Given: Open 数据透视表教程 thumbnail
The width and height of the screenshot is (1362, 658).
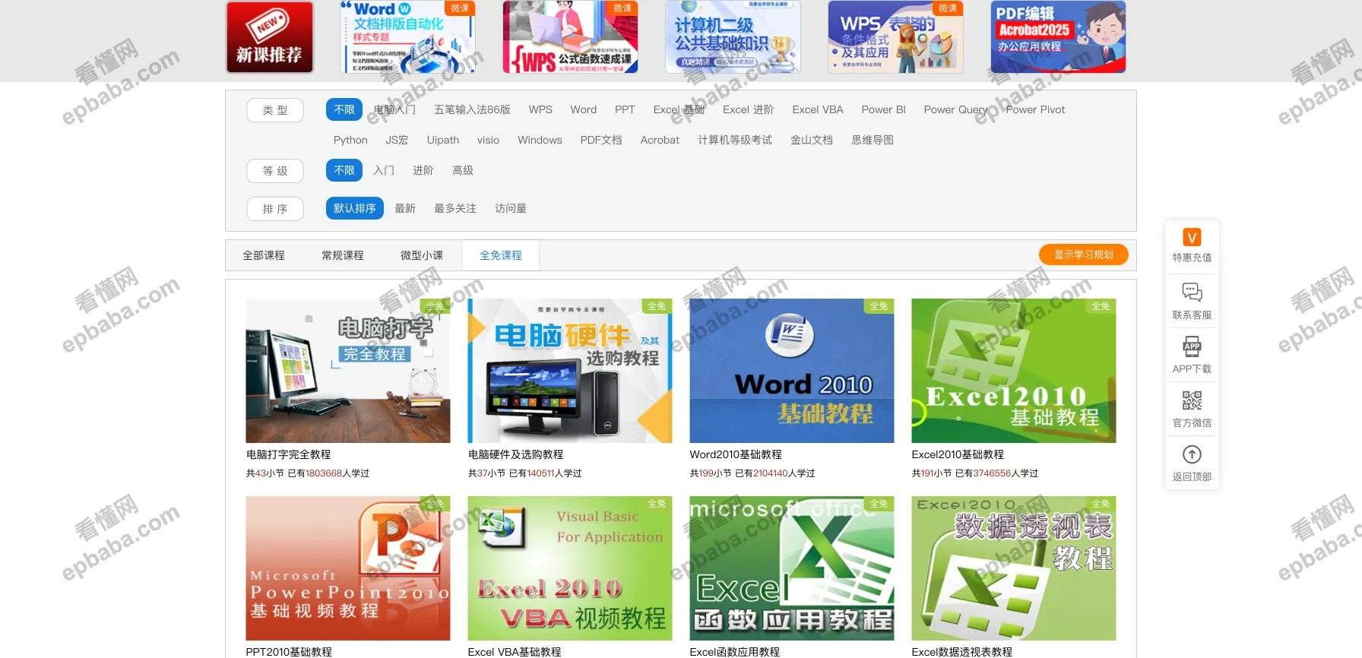Looking at the screenshot, I should point(1014,568).
